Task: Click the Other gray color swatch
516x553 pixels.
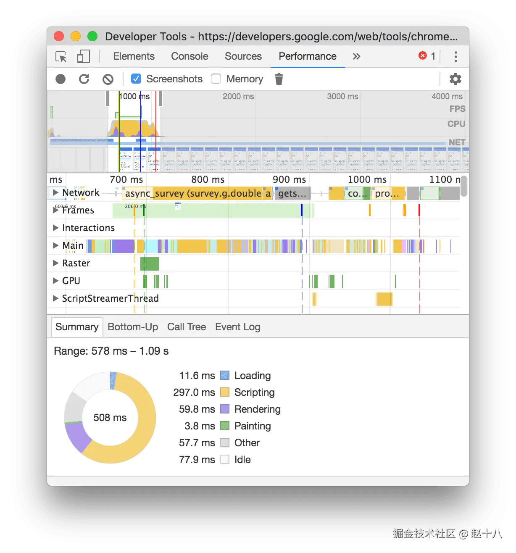Action: click(x=225, y=442)
